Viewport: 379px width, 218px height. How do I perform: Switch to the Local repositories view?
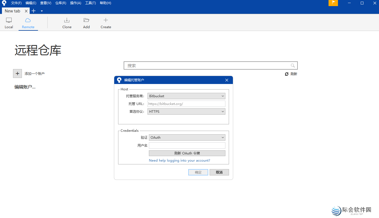coord(9,23)
